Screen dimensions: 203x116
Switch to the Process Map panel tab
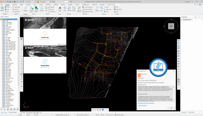point(191,112)
